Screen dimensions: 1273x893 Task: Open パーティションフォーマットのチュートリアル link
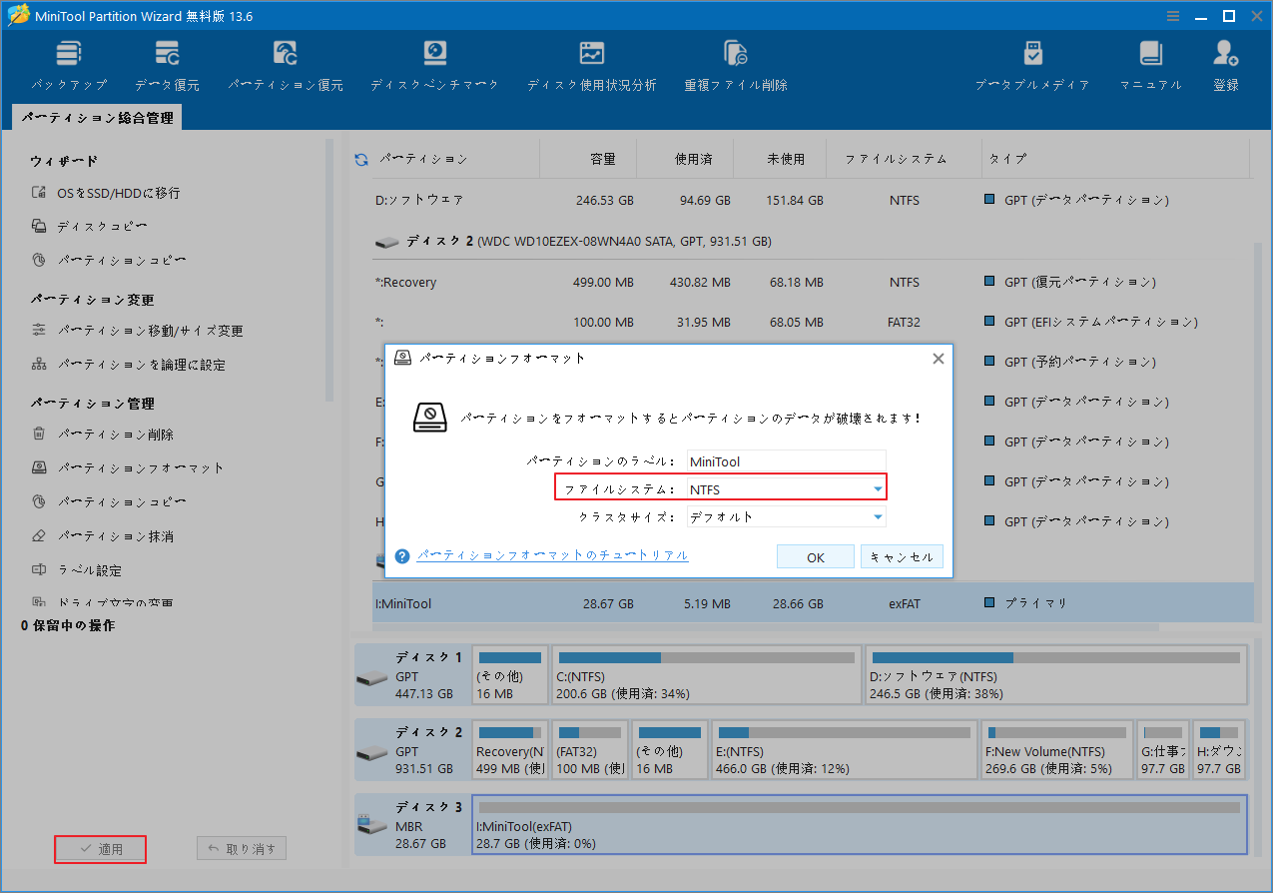coord(552,555)
